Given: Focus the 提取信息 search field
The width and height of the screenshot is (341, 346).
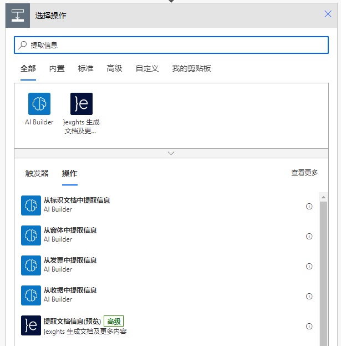Looking at the screenshot, I should pos(171,45).
